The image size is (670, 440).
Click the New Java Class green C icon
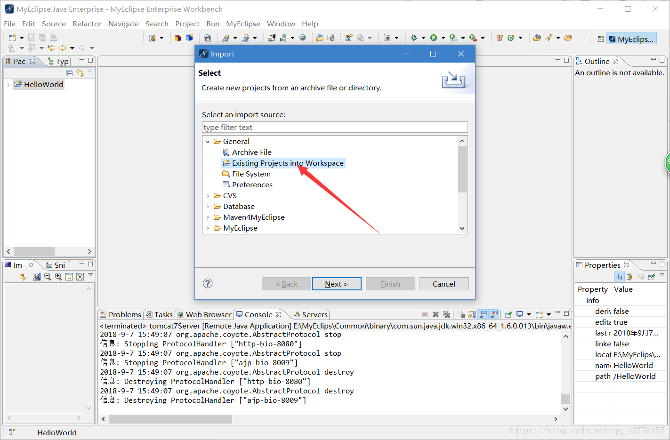(x=511, y=38)
